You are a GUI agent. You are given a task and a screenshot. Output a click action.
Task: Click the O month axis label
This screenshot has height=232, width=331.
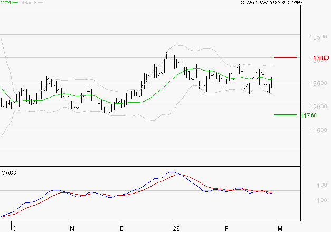[x=14, y=229]
